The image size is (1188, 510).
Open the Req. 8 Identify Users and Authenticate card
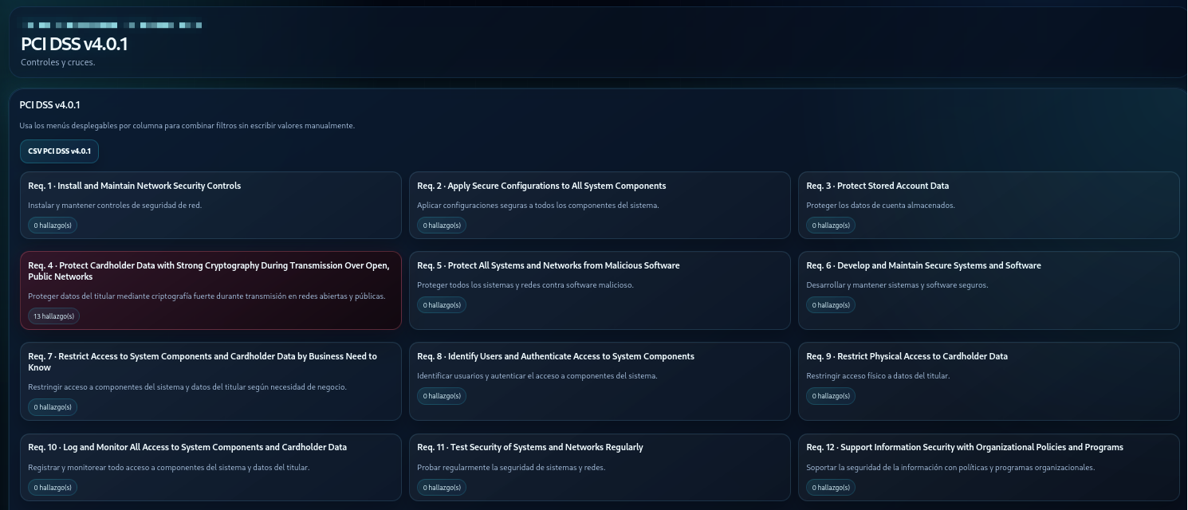click(x=600, y=382)
